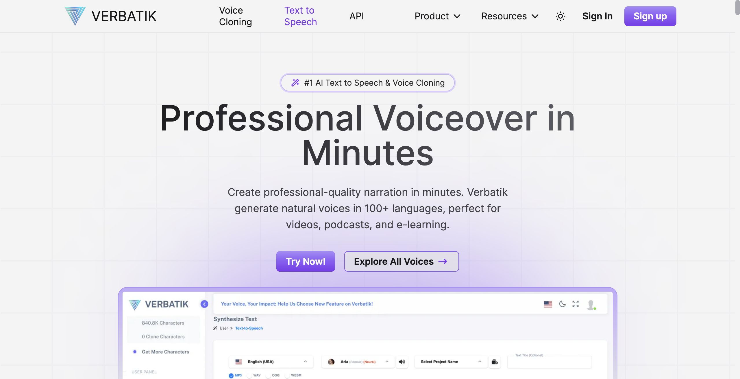The width and height of the screenshot is (740, 379).
Task: Click the page vertical scrollbar thumb
Action: pyautogui.click(x=737, y=8)
